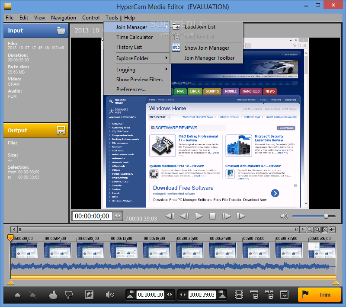Click the thumbnail at 00:00:24;00

tap(222, 250)
